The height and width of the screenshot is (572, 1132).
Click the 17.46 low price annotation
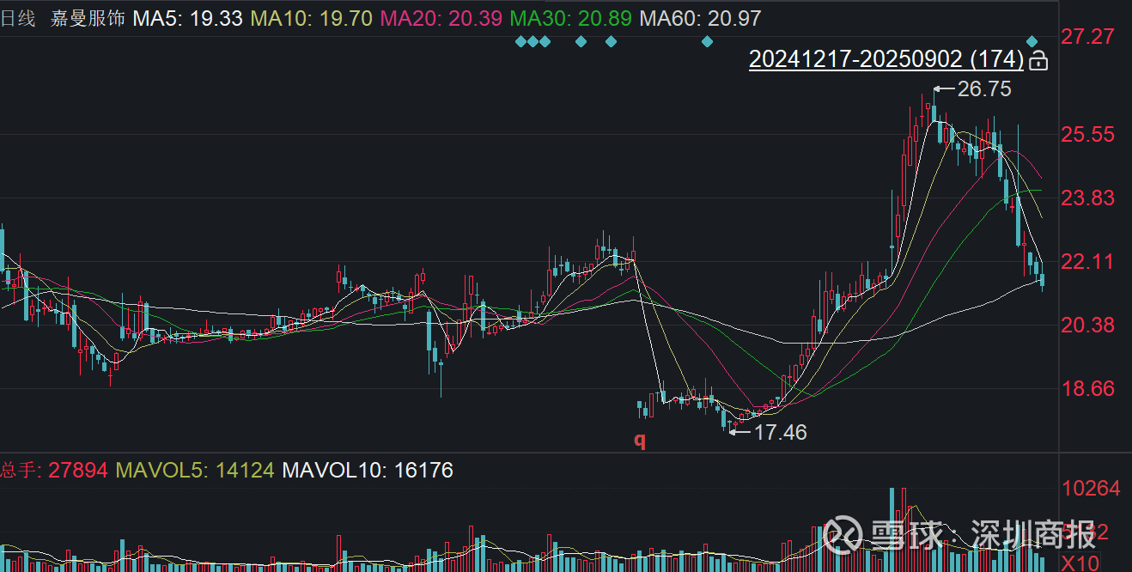tap(780, 432)
